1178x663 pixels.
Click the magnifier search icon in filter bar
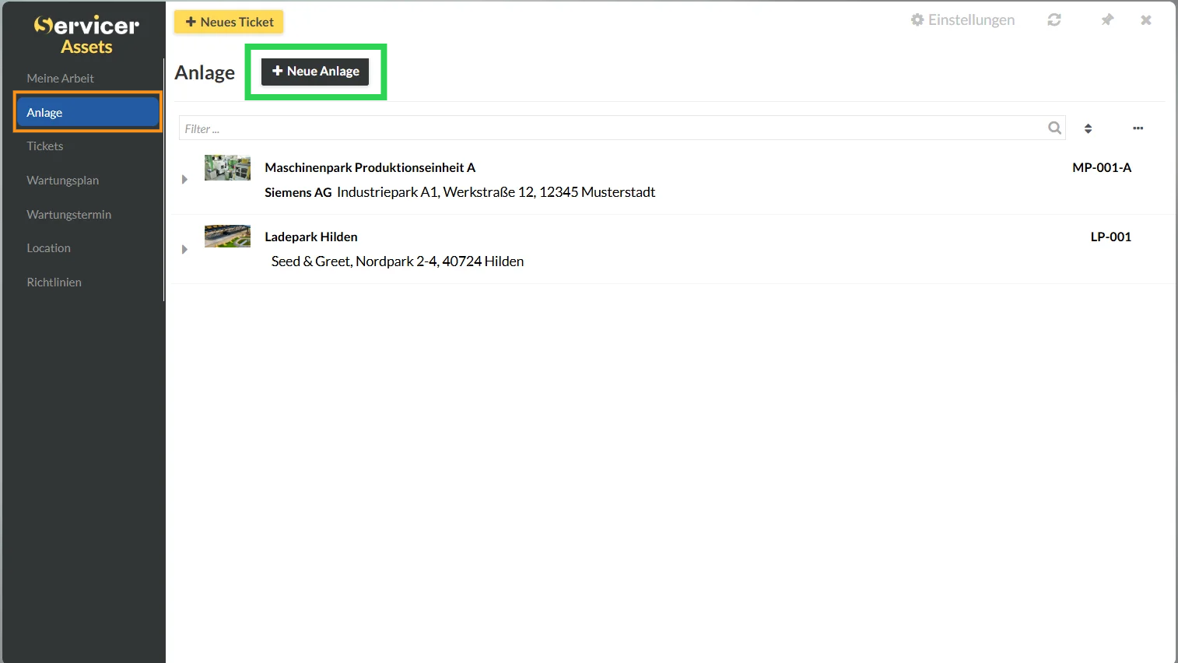[x=1054, y=128]
